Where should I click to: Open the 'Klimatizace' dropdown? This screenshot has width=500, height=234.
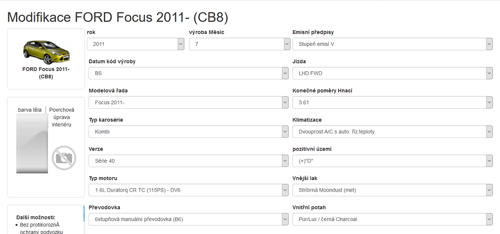pyautogui.click(x=392, y=132)
